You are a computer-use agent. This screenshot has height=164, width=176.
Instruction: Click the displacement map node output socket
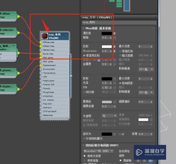[19, 89]
